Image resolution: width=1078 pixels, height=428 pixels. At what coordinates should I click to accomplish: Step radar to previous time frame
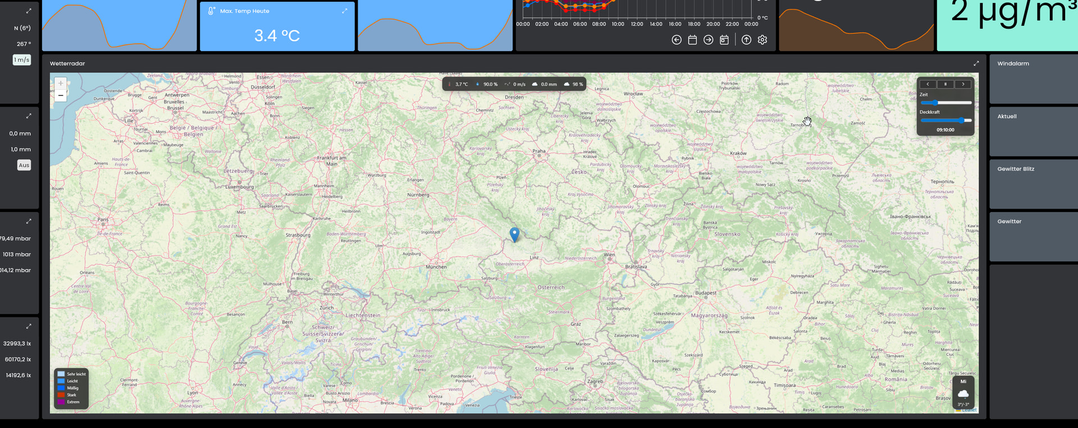[x=928, y=84]
